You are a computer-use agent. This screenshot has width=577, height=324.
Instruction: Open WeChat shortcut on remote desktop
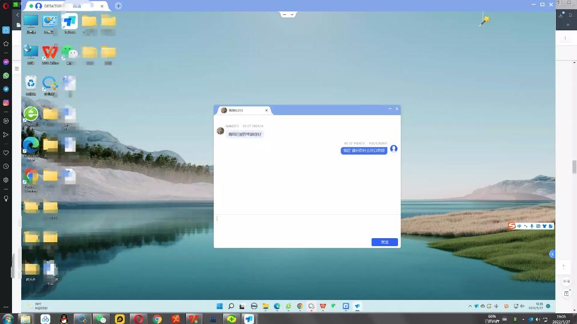[70, 53]
